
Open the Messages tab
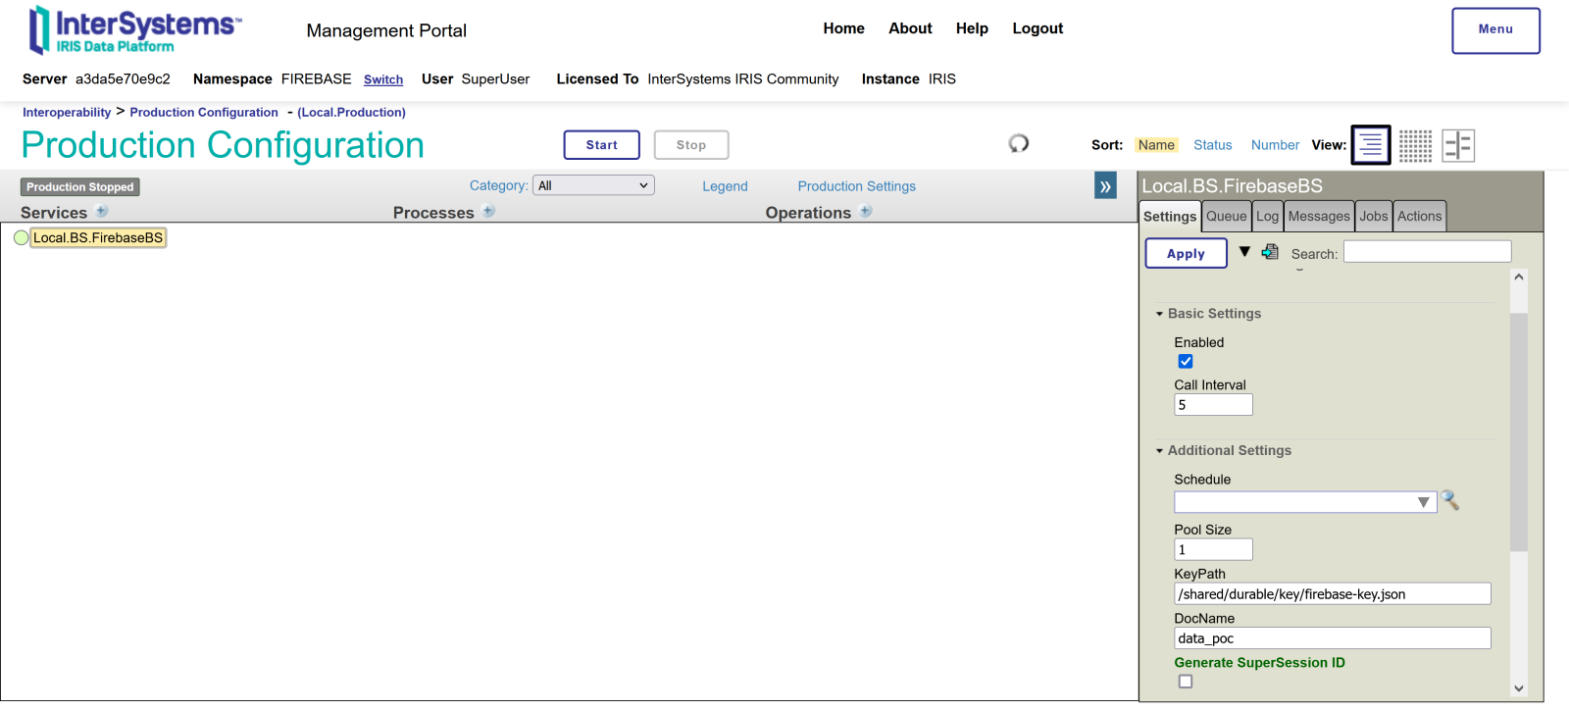tap(1318, 217)
